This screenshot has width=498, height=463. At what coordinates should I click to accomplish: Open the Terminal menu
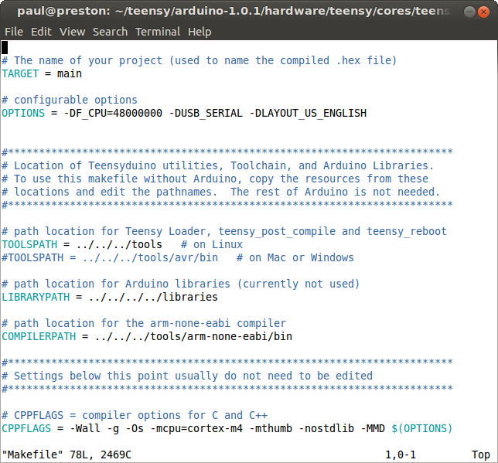pos(158,32)
